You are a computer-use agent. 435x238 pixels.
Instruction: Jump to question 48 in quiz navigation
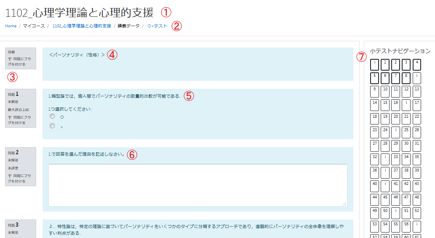[x=417, y=199]
